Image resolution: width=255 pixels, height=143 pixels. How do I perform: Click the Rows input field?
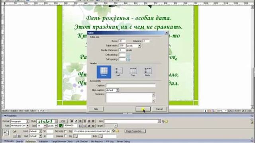pos(122,41)
